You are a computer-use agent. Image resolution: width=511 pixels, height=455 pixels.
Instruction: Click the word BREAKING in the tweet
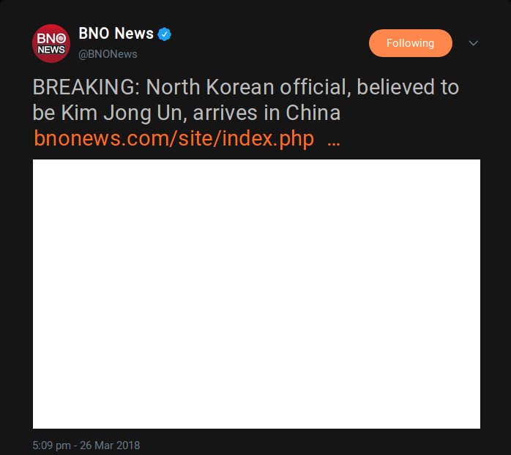[x=83, y=88]
